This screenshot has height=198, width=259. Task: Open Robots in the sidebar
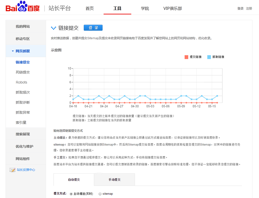click(21, 82)
